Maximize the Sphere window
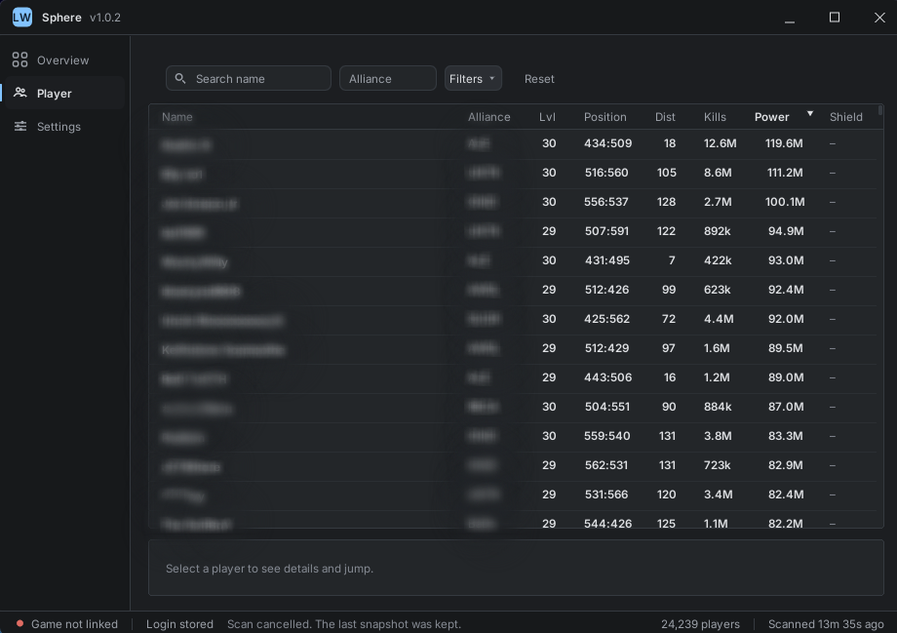Screen dimensions: 897x633 coord(835,18)
